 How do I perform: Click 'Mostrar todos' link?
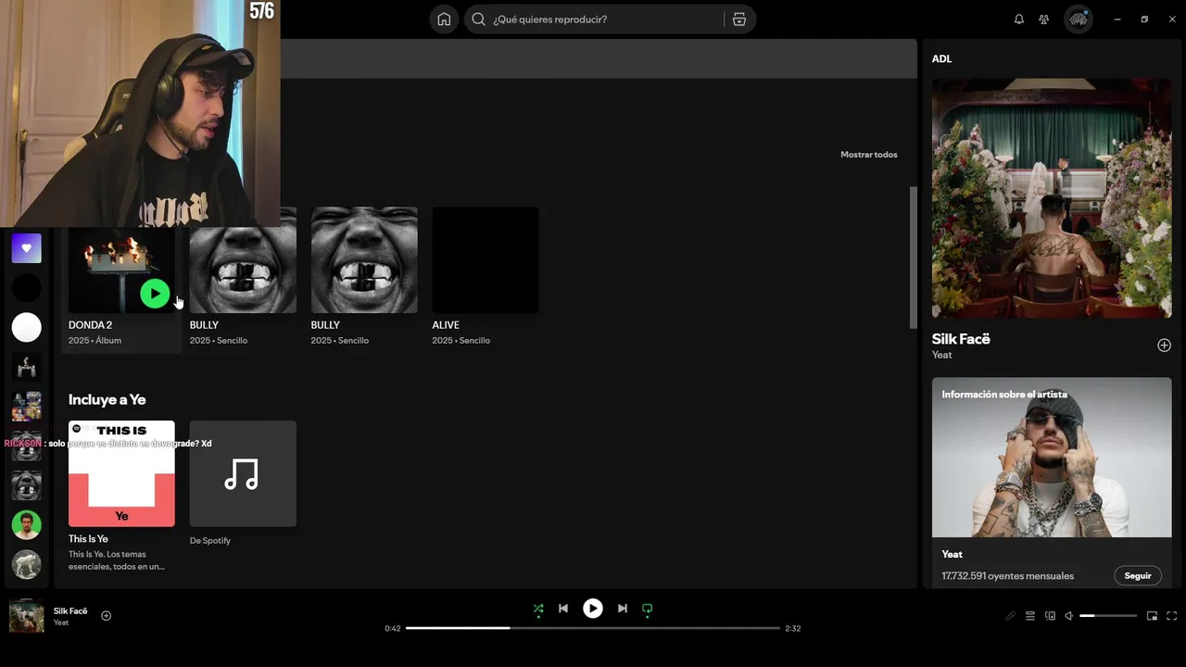click(869, 155)
